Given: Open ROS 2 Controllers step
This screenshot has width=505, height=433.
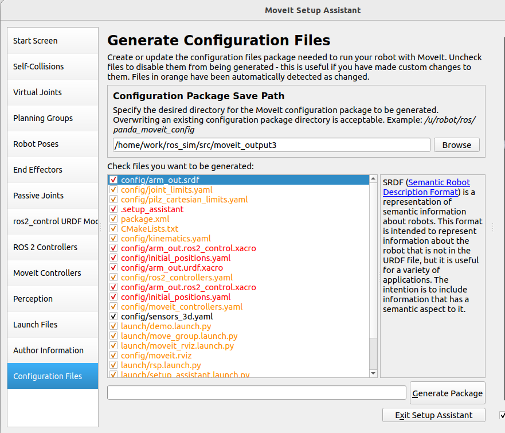Looking at the screenshot, I should click(x=53, y=247).
